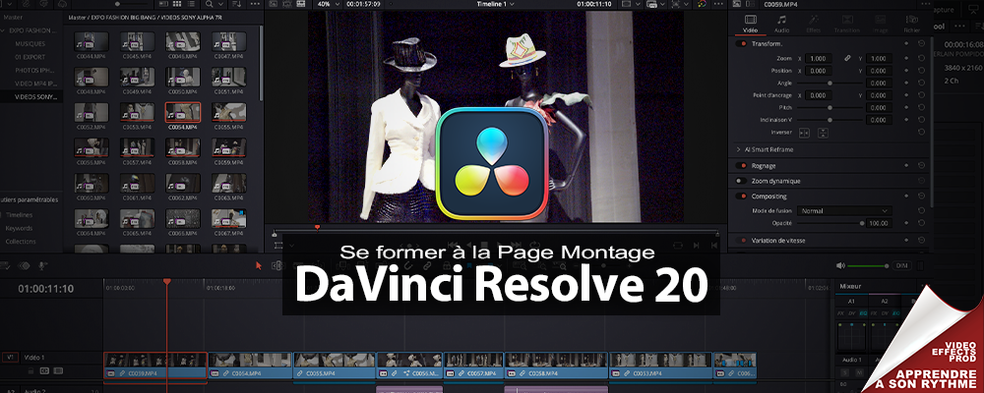Open the Collections smart bin
984x393 pixels.
21,242
